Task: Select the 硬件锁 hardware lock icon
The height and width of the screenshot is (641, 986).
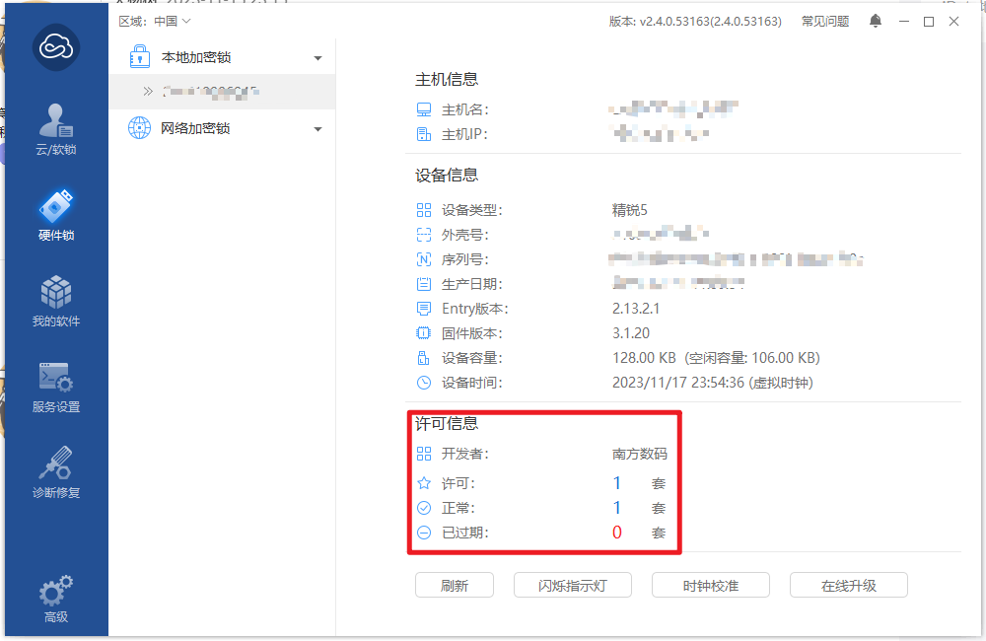Action: [56, 214]
